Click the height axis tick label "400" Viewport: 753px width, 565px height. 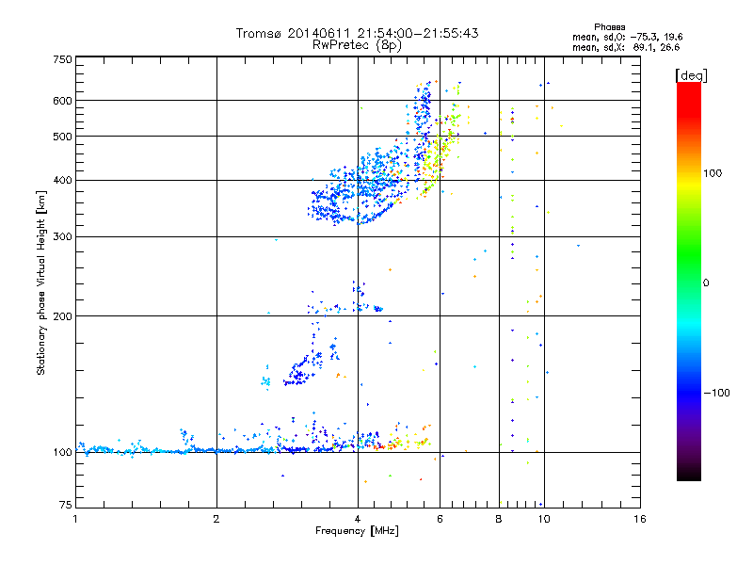coord(63,181)
